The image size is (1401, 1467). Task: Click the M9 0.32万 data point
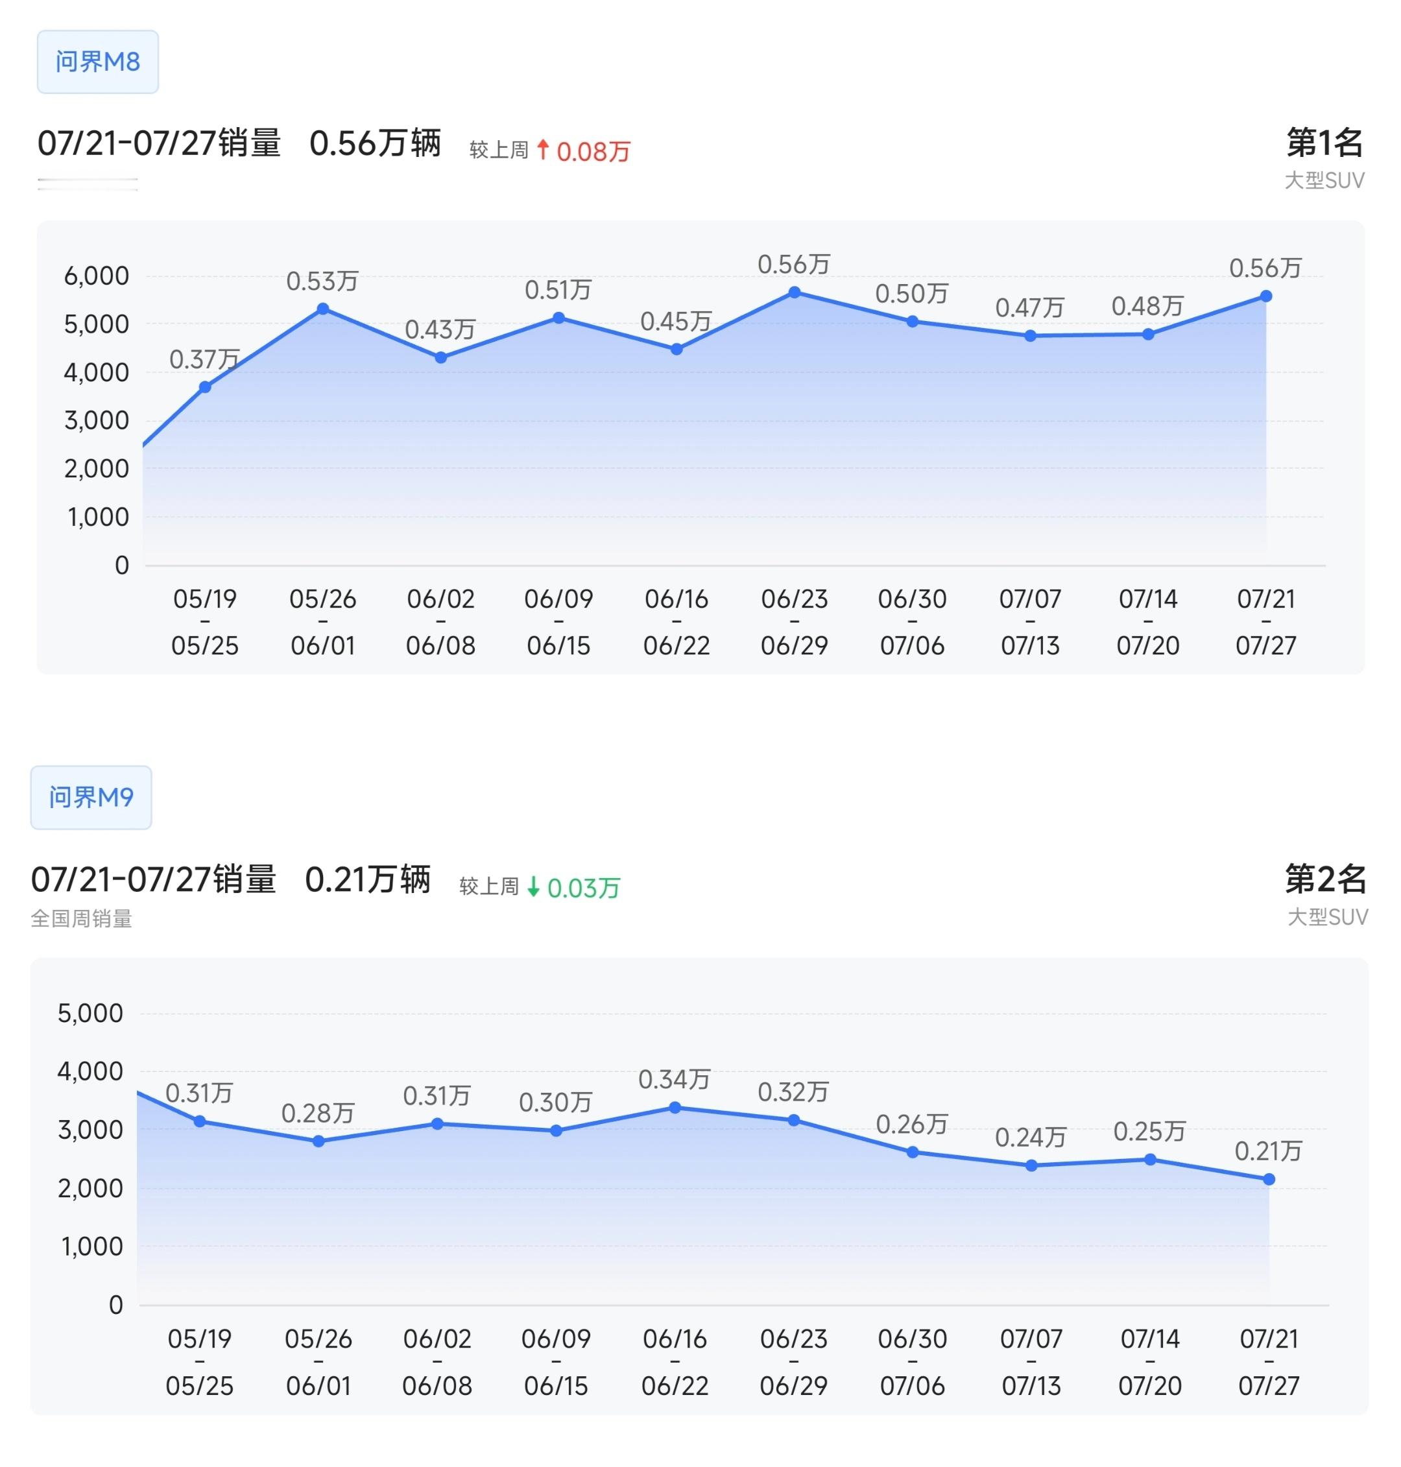click(x=794, y=1120)
